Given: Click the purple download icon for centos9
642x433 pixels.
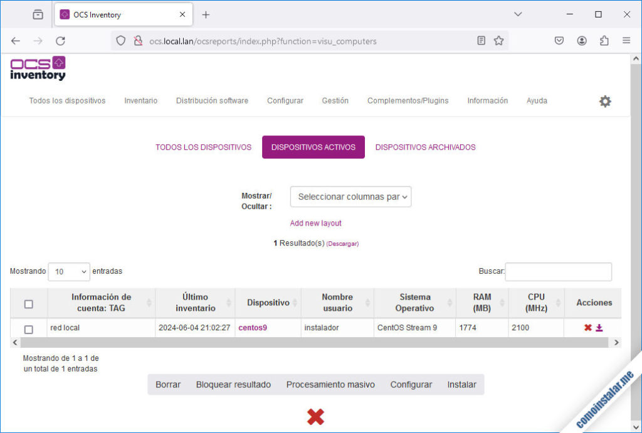Looking at the screenshot, I should coord(599,327).
